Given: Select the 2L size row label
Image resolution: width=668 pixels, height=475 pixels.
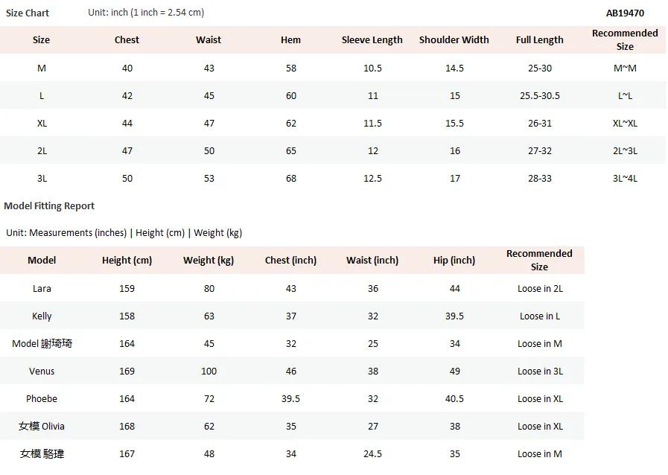Looking at the screenshot, I should (x=42, y=151).
